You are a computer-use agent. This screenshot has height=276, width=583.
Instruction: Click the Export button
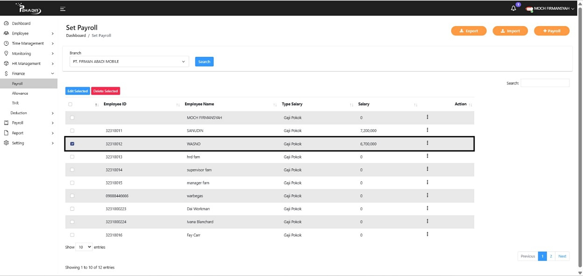pos(469,31)
